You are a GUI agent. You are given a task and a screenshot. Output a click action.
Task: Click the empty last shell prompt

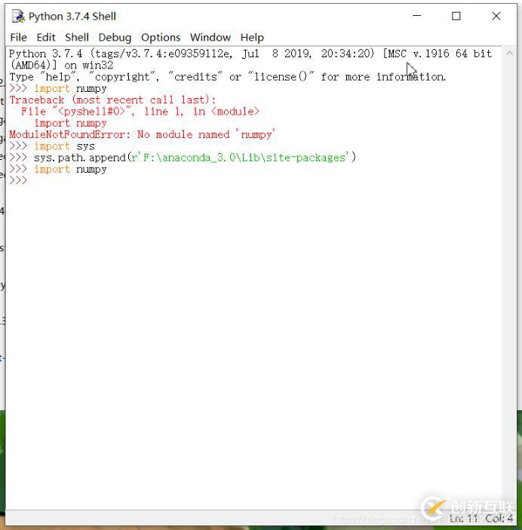coord(18,180)
